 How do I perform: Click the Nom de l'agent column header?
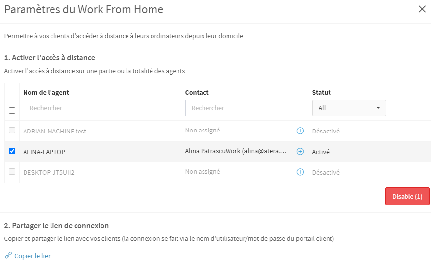[x=46, y=92]
